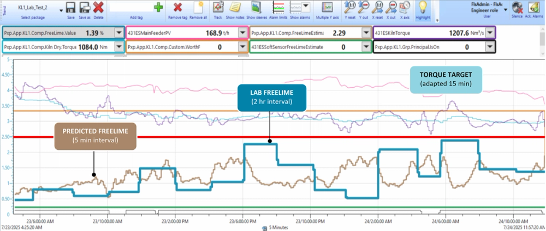
Task: Delete the selected trend package
Action: [x=98, y=8]
